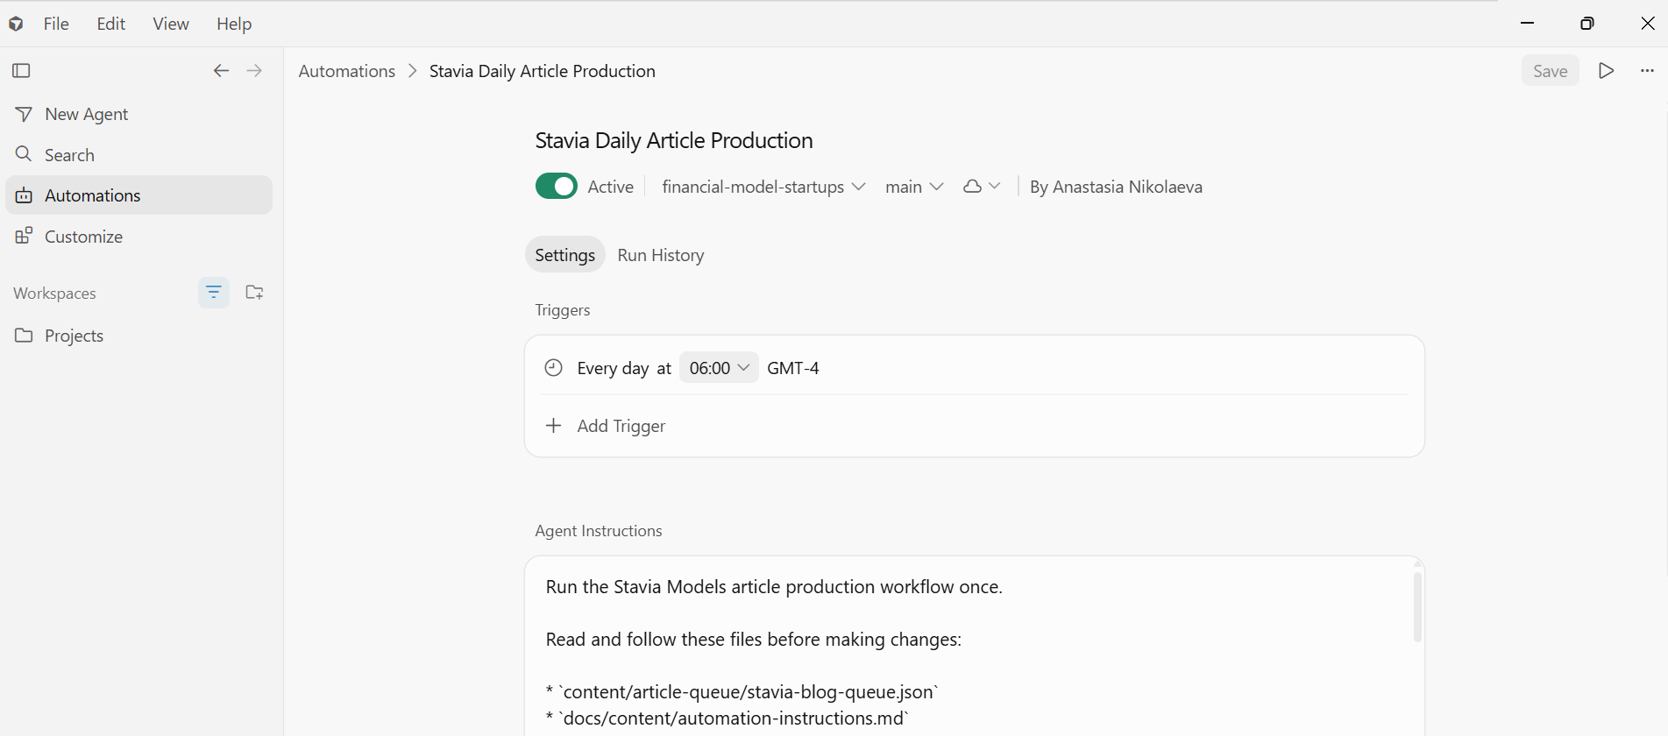1668x736 pixels.
Task: Click the Workspaces section label
Action: [x=54, y=293]
